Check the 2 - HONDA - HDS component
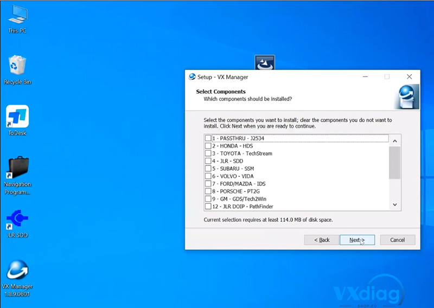 [208, 145]
